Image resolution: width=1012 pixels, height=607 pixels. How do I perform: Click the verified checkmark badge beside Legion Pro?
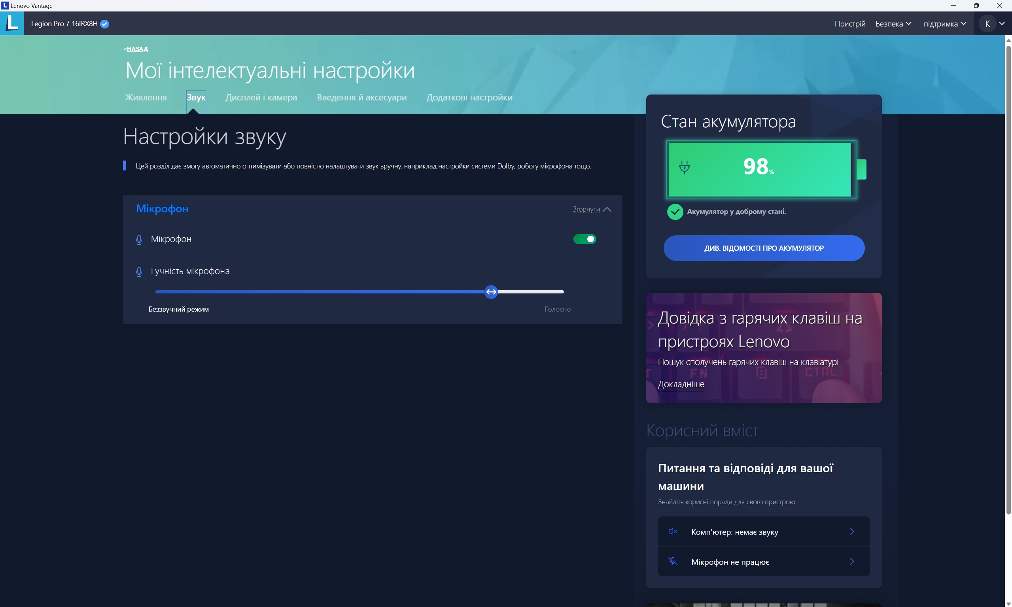click(105, 24)
